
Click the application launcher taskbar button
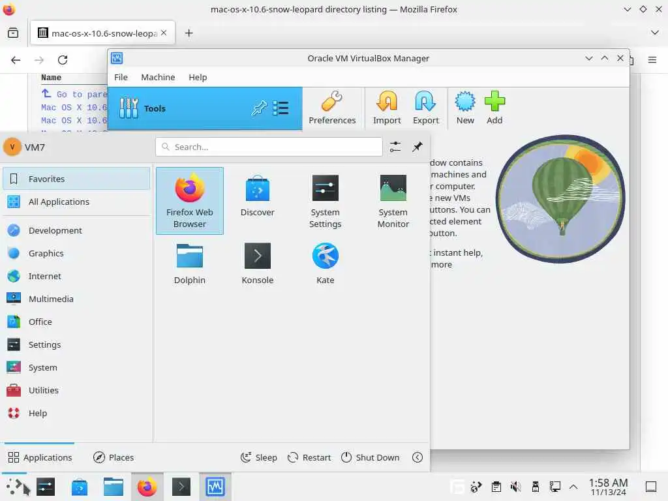tap(14, 486)
